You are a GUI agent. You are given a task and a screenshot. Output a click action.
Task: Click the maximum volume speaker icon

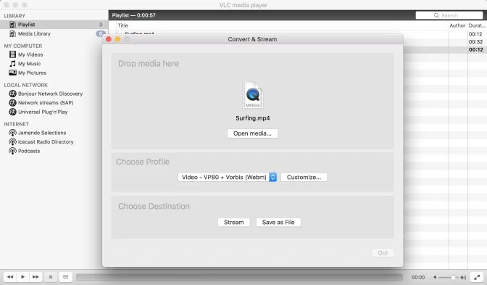point(463,277)
